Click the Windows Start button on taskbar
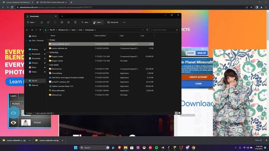This screenshot has width=269, height=151. coord(76,148)
